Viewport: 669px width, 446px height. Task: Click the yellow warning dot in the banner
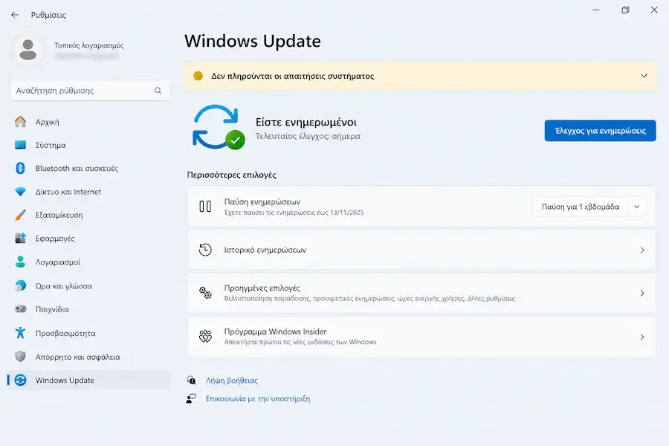tap(198, 76)
